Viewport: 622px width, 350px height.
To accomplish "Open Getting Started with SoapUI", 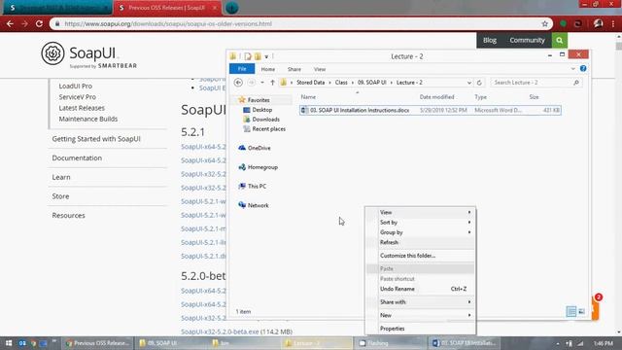I will [96, 139].
